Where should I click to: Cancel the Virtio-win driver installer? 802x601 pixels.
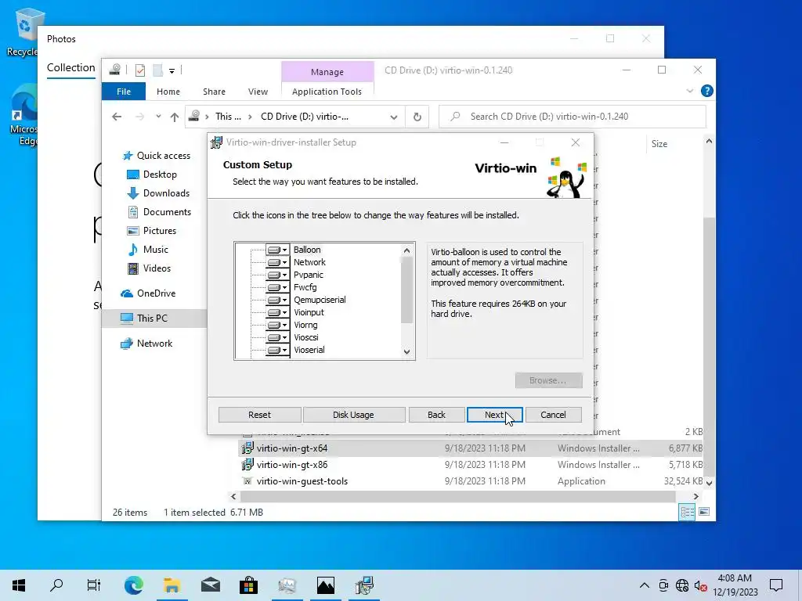point(553,415)
